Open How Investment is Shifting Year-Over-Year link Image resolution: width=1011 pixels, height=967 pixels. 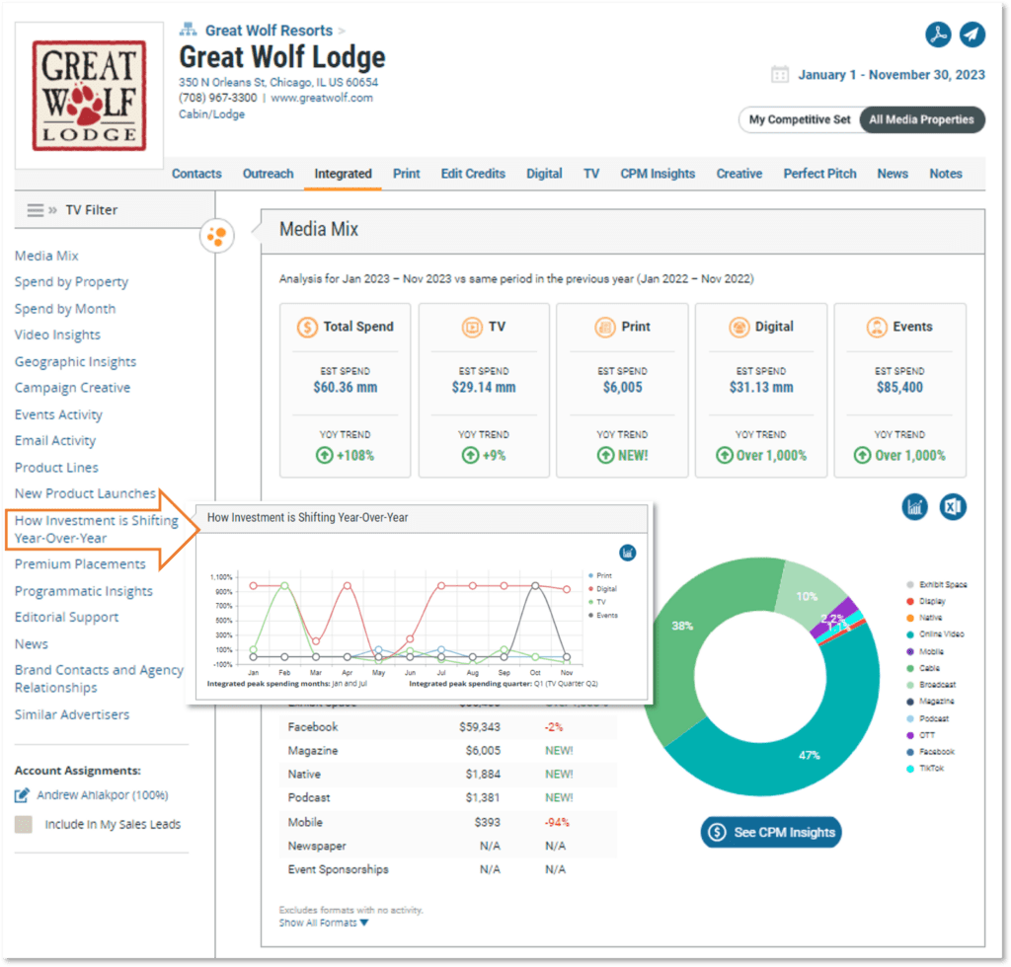tap(97, 529)
